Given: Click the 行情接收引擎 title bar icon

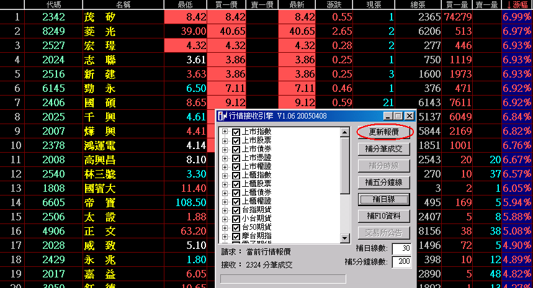Looking at the screenshot, I should [x=222, y=116].
